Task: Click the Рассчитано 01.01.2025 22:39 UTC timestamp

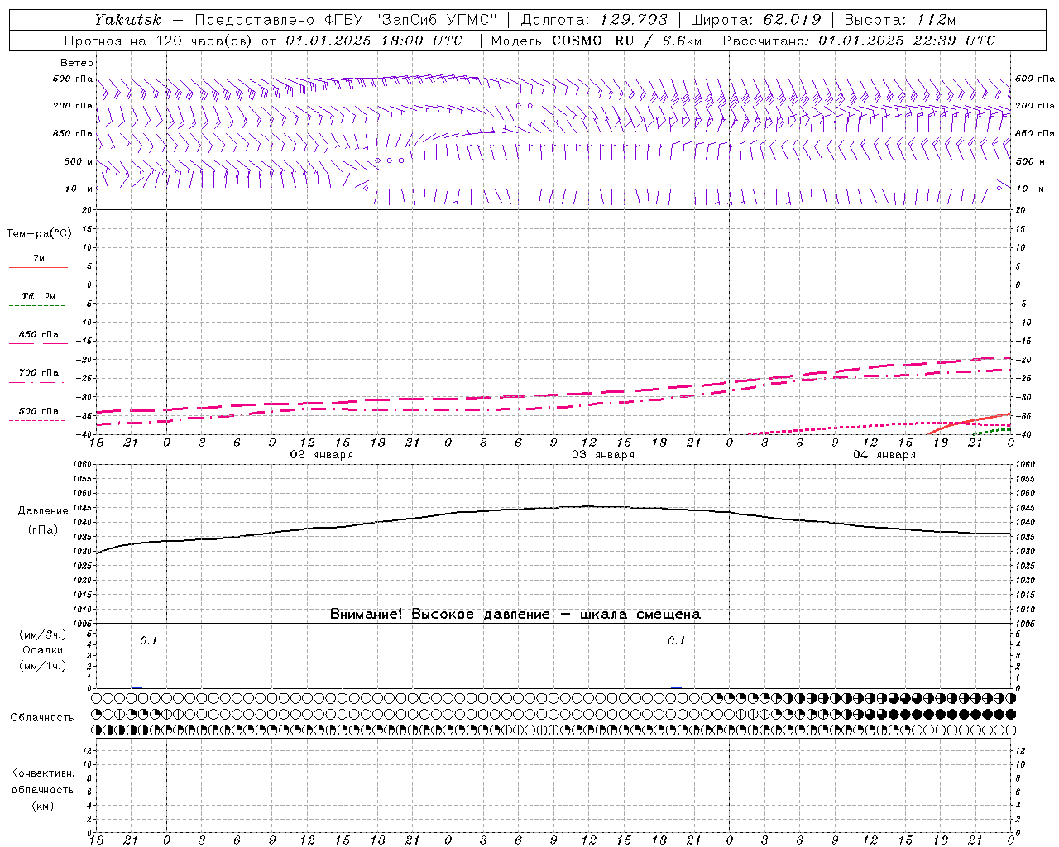Action: (860, 41)
